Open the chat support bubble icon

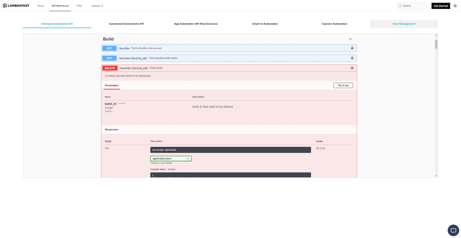pyautogui.click(x=453, y=230)
